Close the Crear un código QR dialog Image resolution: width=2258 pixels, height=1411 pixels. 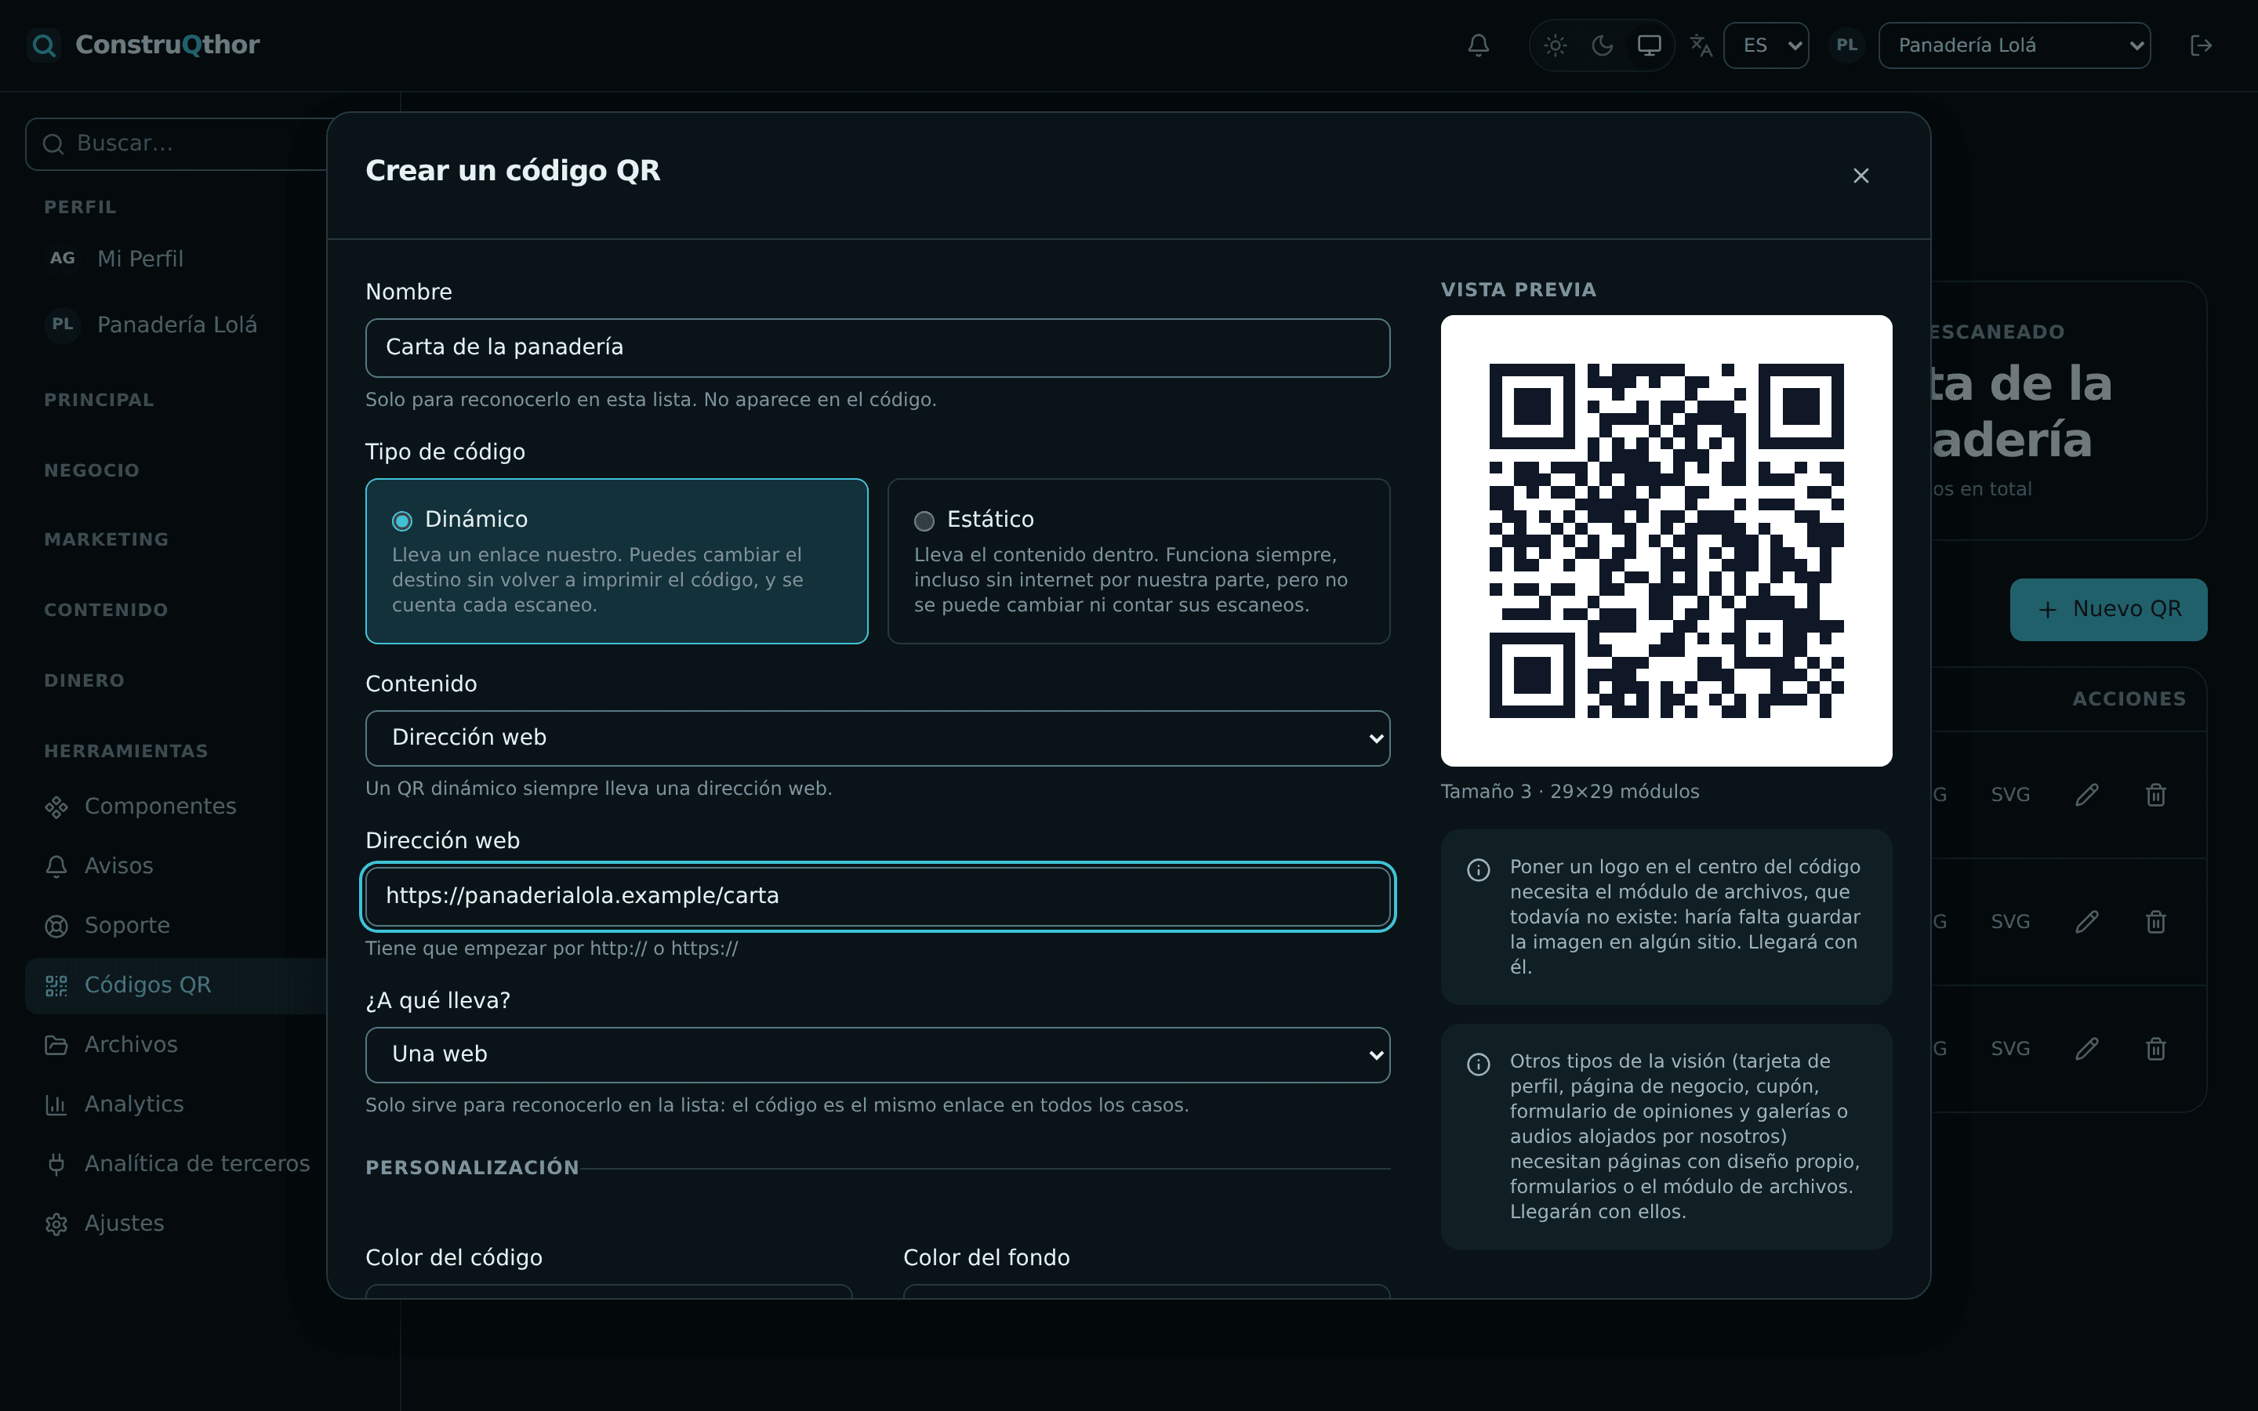pyautogui.click(x=1860, y=176)
